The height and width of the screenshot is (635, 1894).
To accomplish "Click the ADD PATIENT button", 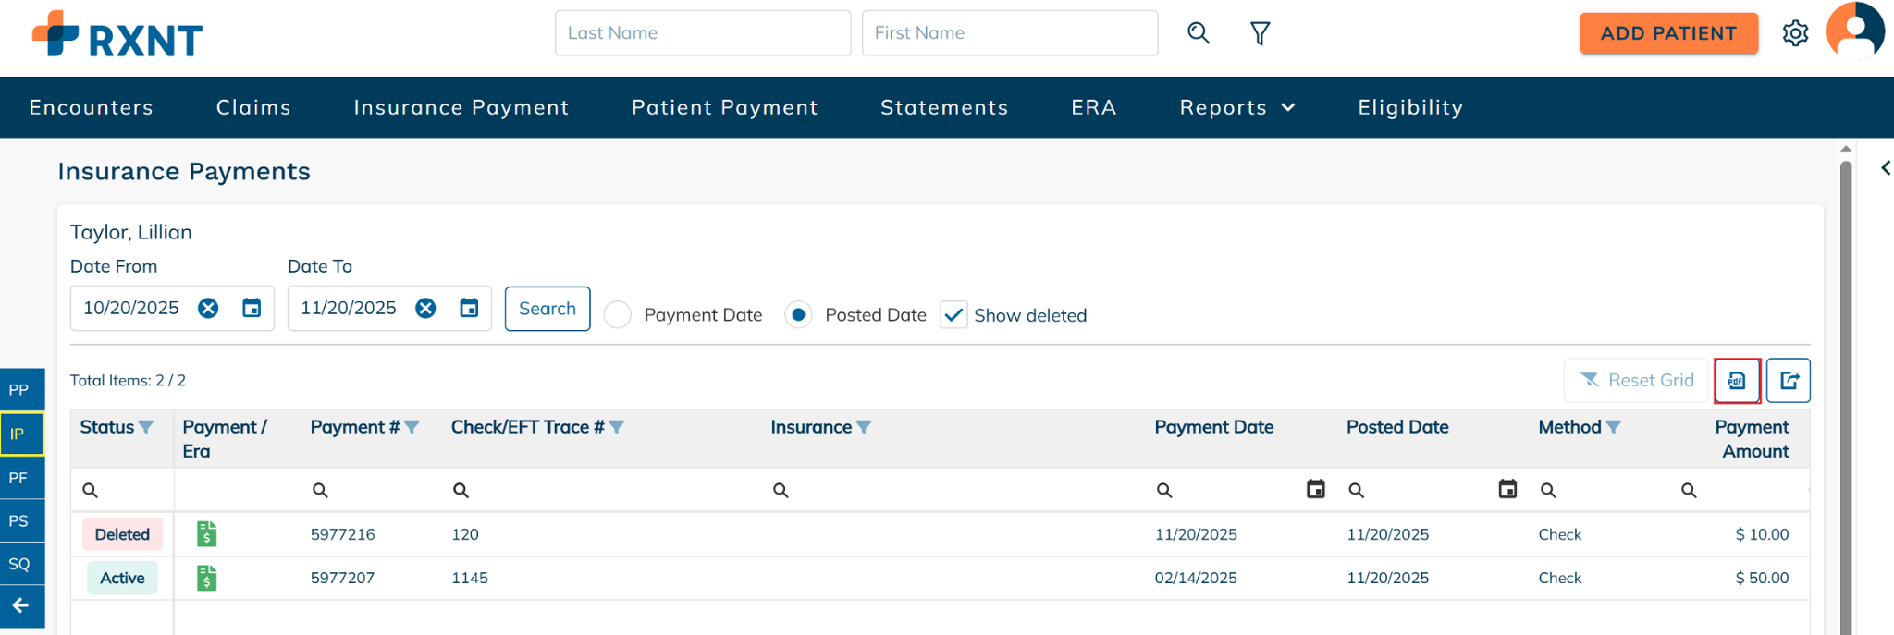I will [x=1668, y=33].
